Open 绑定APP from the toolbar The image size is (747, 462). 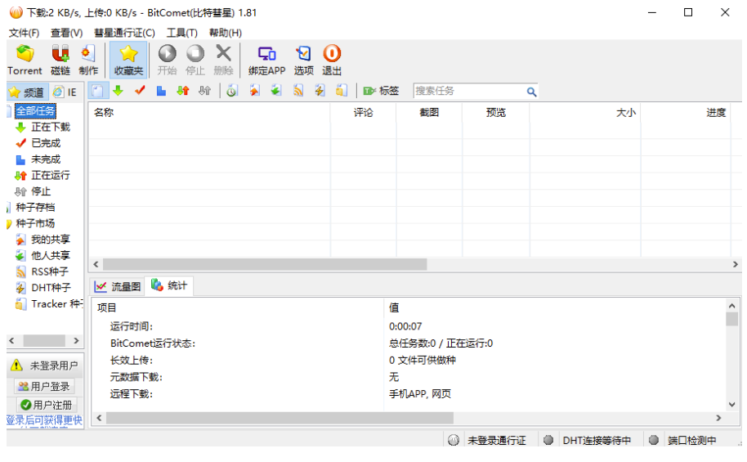click(266, 60)
